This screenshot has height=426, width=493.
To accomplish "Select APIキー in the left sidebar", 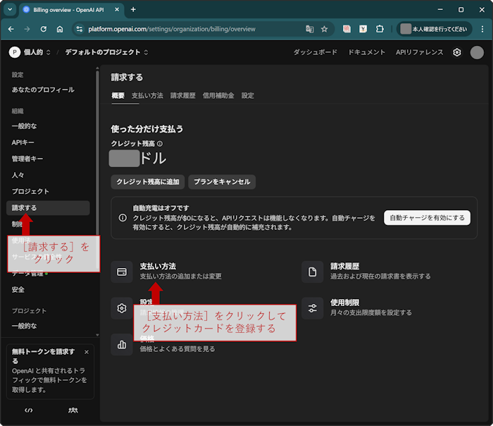I will [x=23, y=142].
